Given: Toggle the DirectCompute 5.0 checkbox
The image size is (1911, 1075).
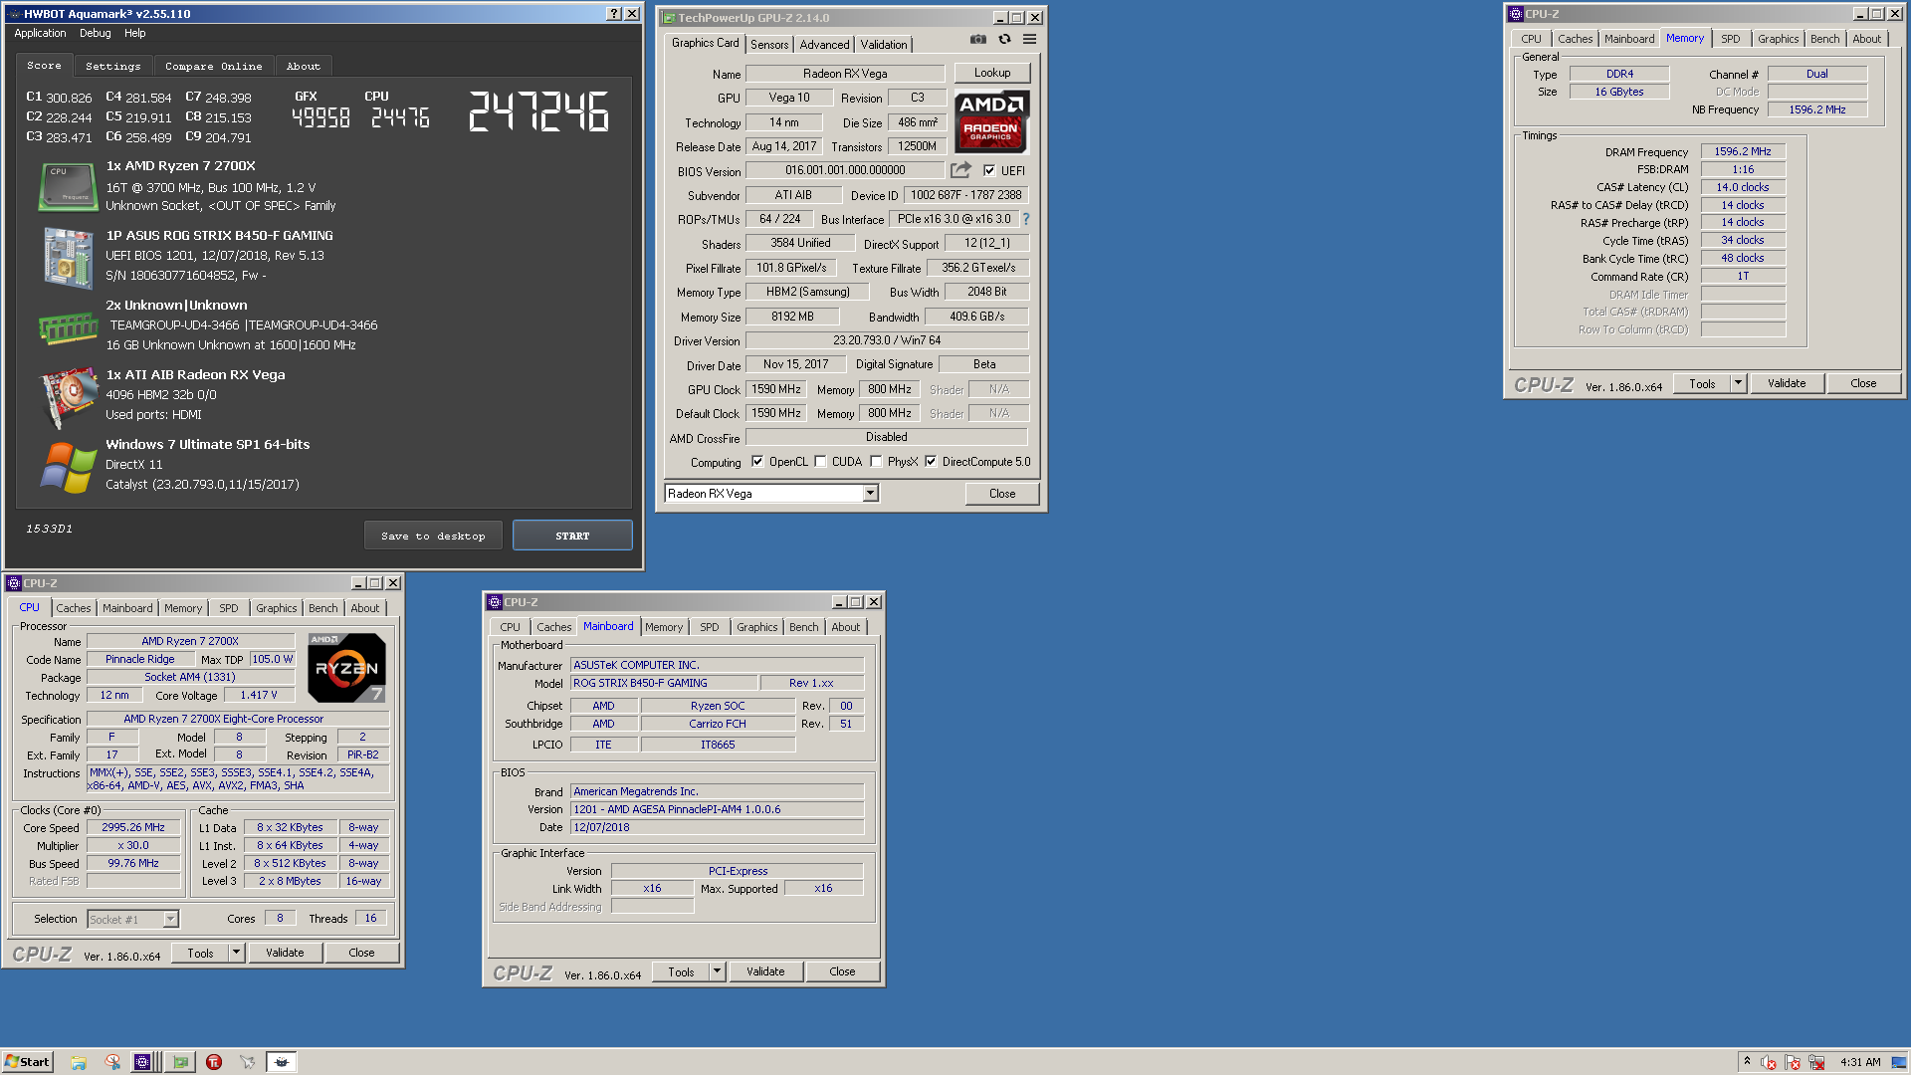Looking at the screenshot, I should (931, 462).
